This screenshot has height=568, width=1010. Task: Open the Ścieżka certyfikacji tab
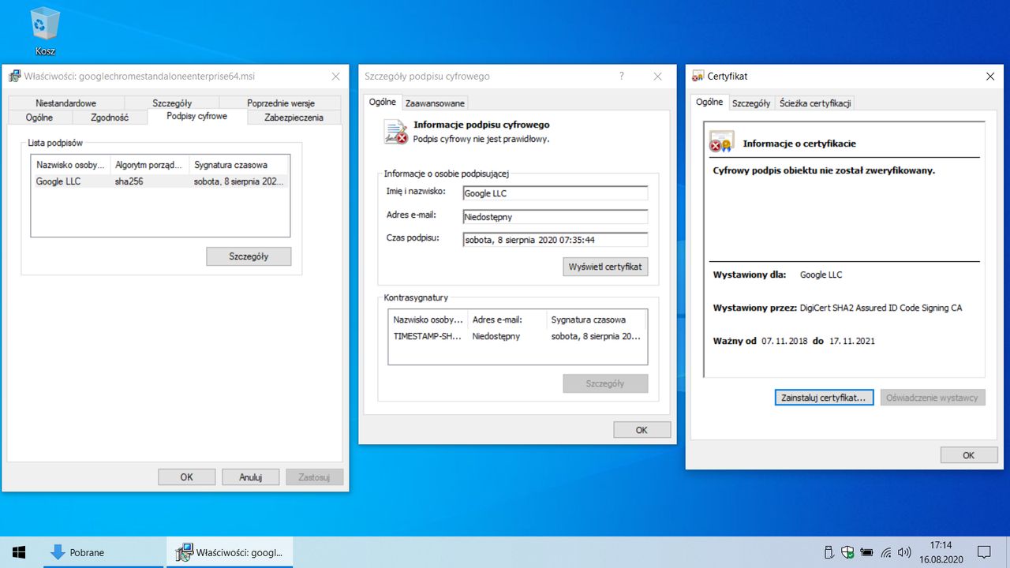point(814,103)
